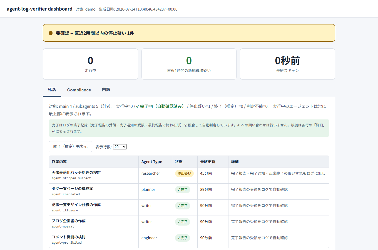Select the ブログ企画書の作成 row title

69,221
